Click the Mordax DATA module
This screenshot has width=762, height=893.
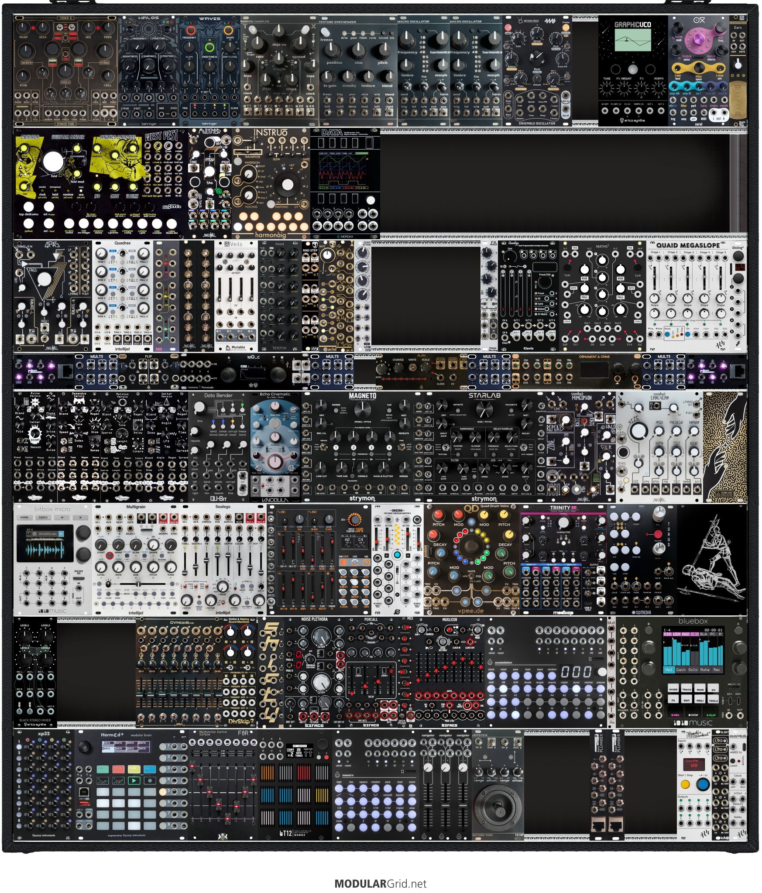pyautogui.click(x=345, y=183)
